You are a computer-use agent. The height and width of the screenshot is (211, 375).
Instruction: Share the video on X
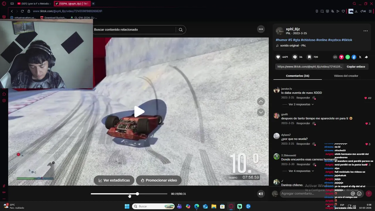coord(360,57)
